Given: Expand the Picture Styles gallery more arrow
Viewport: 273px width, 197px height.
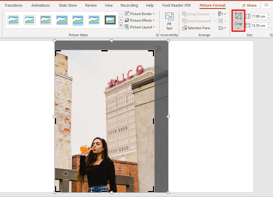Looking at the screenshot, I should [x=121, y=26].
